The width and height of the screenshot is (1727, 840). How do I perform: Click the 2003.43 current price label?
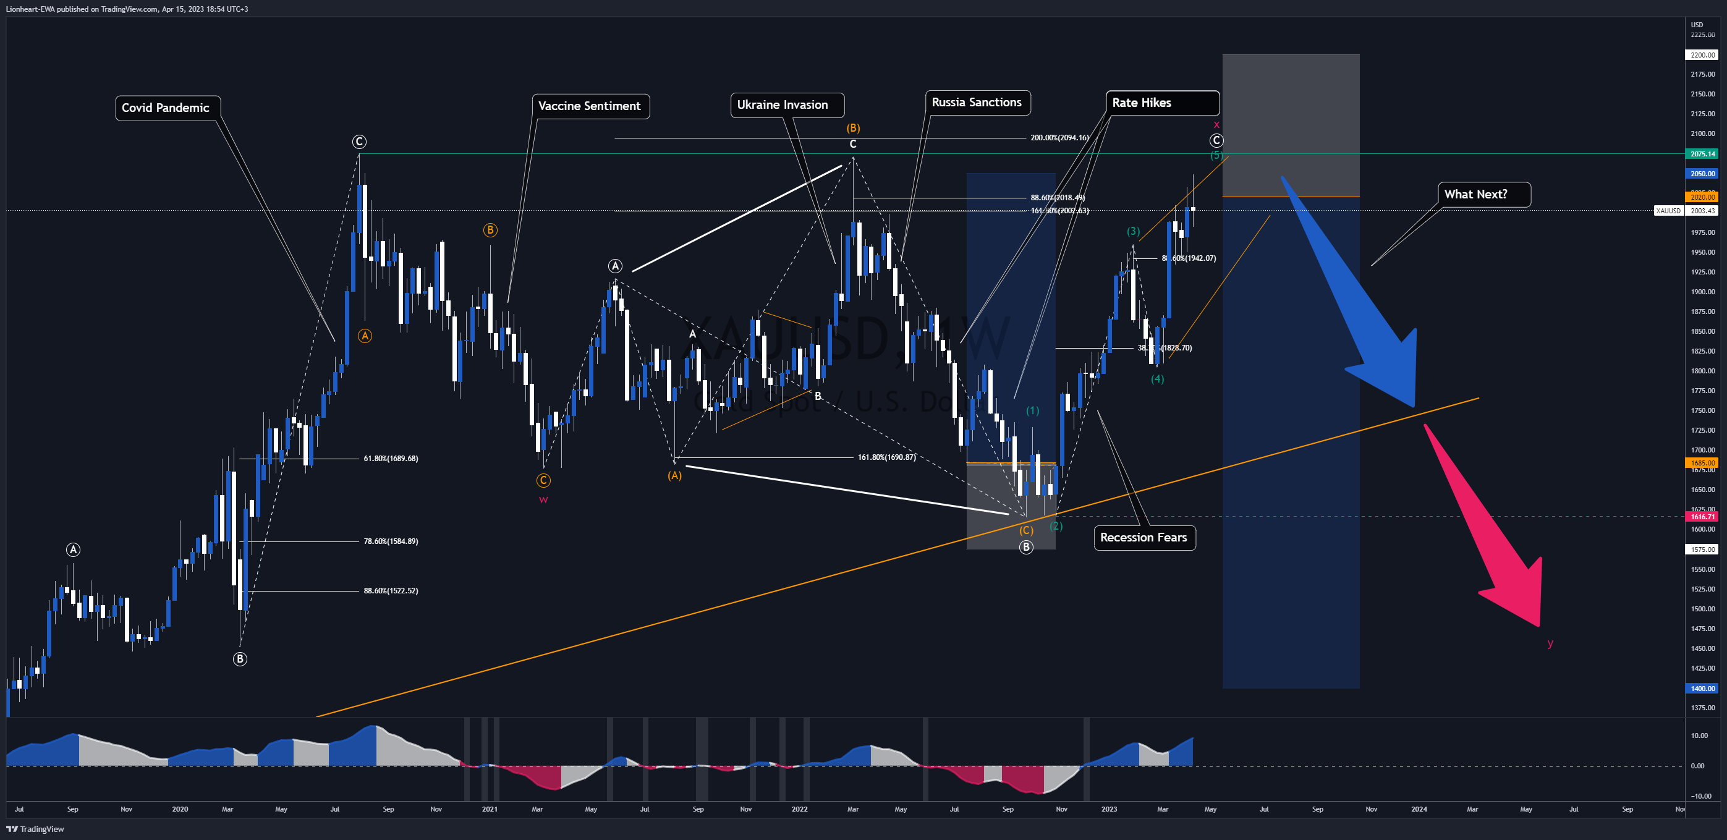(1702, 211)
